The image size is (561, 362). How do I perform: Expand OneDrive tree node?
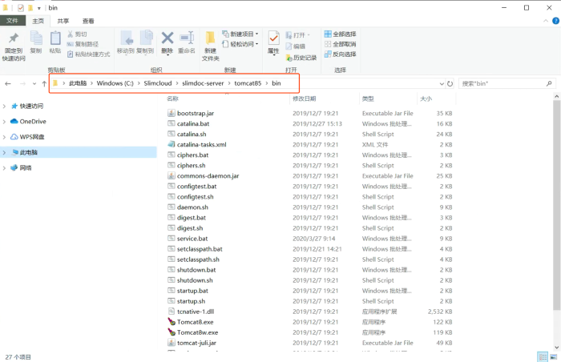tap(4, 122)
